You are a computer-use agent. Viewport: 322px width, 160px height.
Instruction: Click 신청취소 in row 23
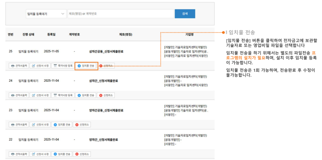pyautogui.click(x=82, y=125)
